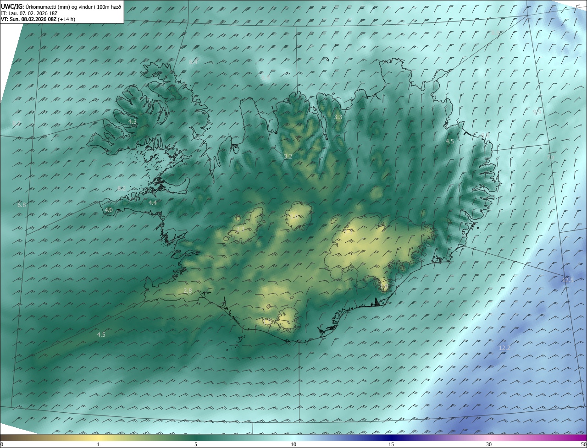
Task: Click the dark blue segment of the colour bar
Action: (x=391, y=437)
